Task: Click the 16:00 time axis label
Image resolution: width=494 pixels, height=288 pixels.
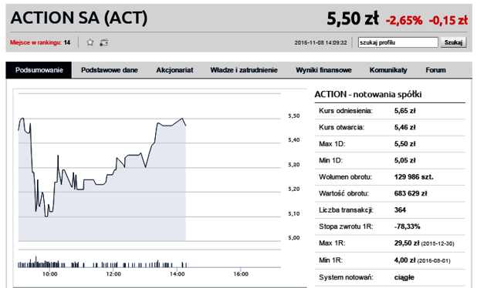Action: click(241, 274)
